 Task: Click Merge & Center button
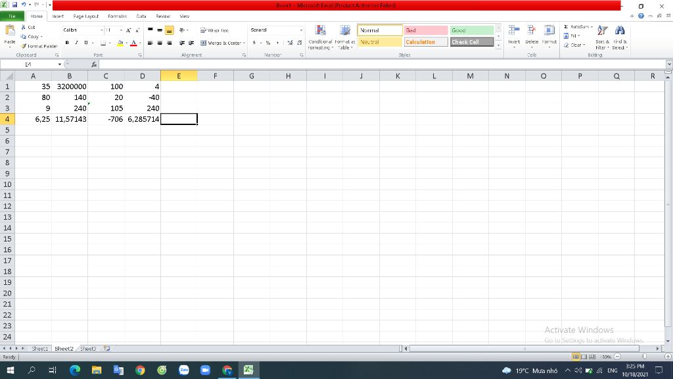point(221,43)
